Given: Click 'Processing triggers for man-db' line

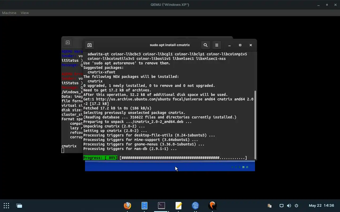Looking at the screenshot, I should pos(130,149).
